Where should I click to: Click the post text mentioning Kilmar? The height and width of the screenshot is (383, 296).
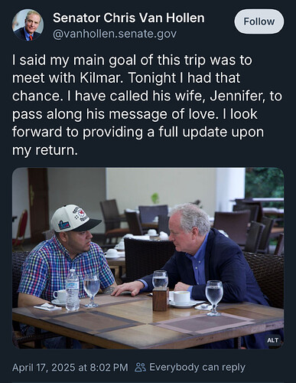148,105
